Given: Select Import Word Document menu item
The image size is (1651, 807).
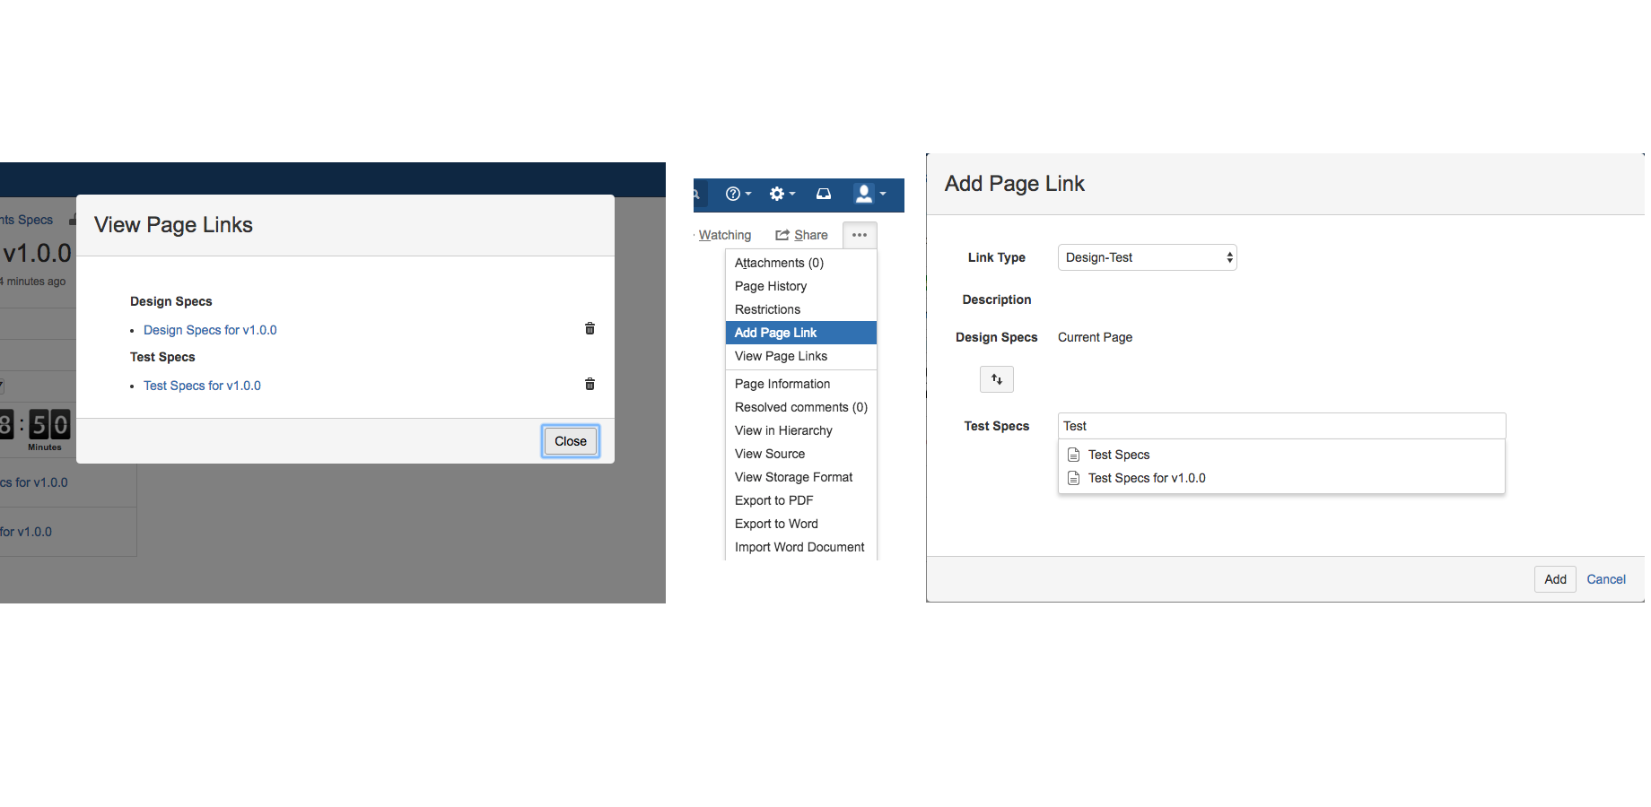Looking at the screenshot, I should point(800,547).
